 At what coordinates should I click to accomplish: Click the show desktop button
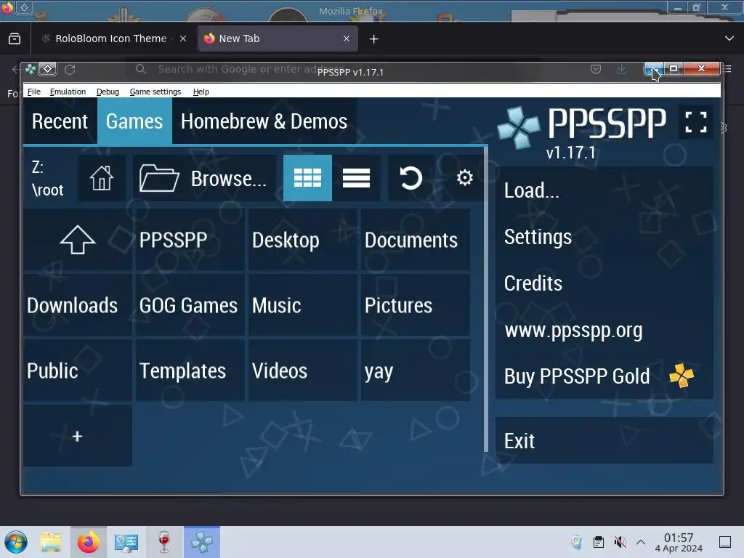pos(725,542)
